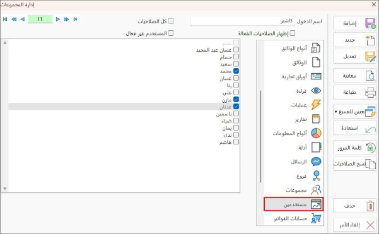Click نسخ الصلاحيات (Copy permissions) icon

coord(371,164)
